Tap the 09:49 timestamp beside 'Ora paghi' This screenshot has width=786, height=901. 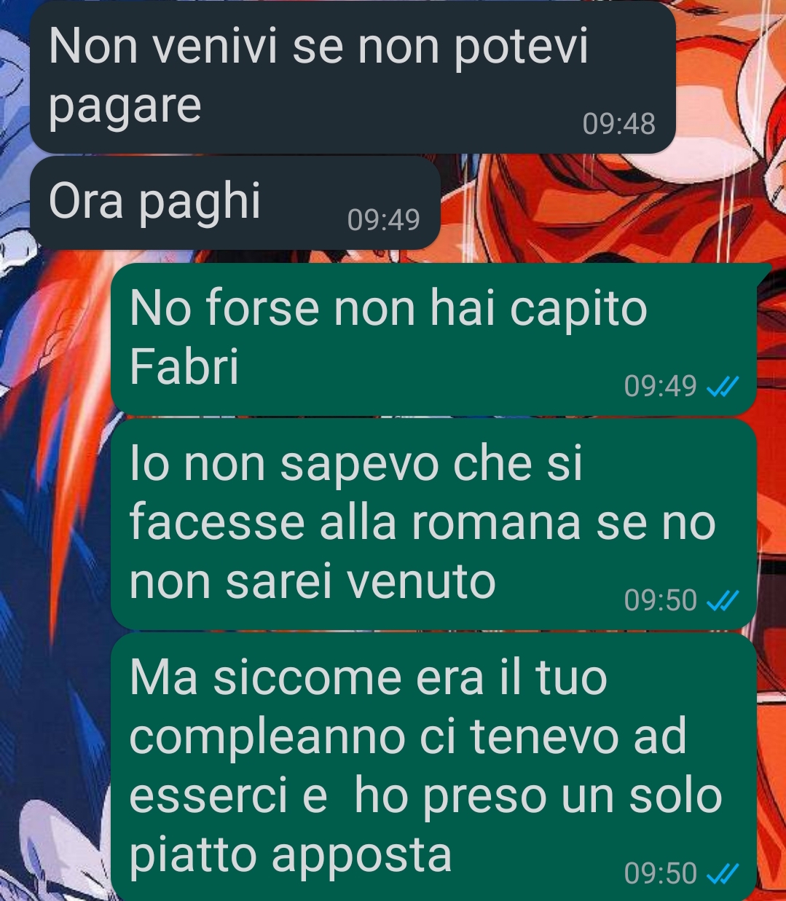[x=384, y=220]
